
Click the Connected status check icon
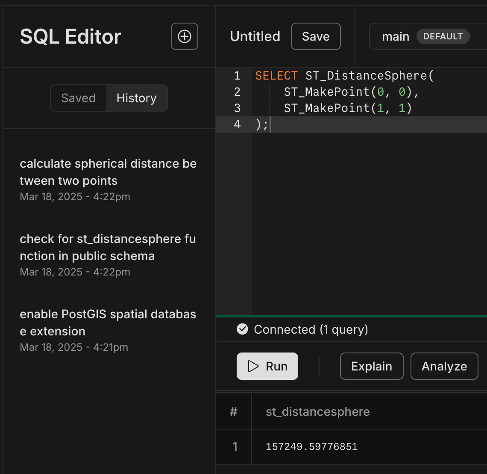pos(242,329)
